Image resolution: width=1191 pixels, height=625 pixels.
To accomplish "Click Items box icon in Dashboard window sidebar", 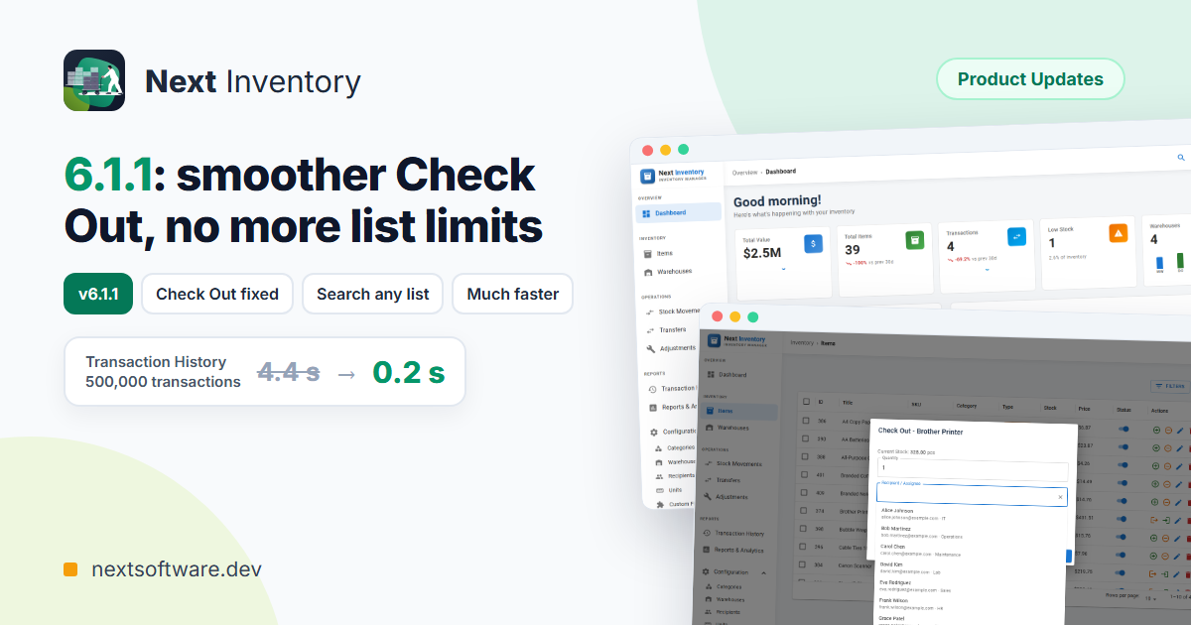I will point(647,254).
